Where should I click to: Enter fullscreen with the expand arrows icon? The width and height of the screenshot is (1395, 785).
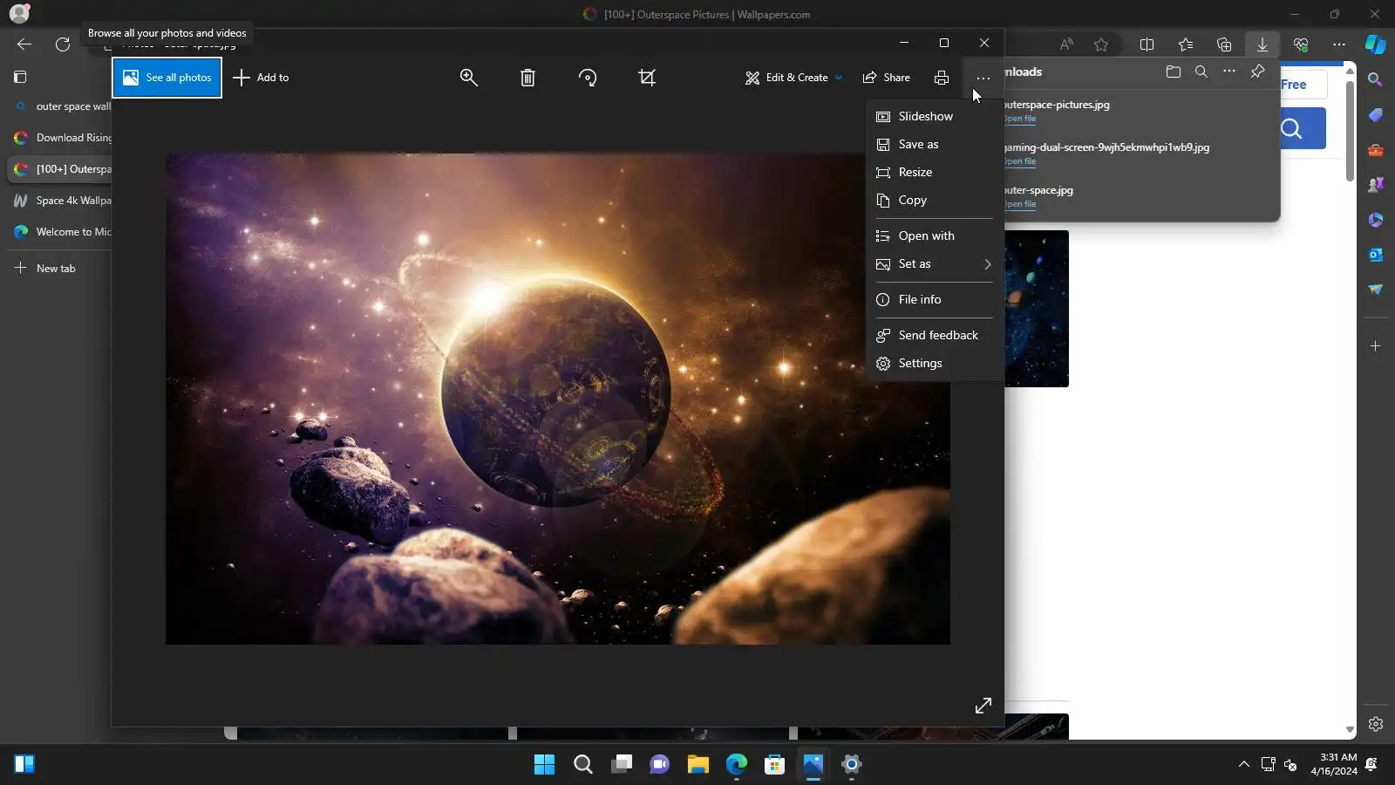tap(983, 706)
